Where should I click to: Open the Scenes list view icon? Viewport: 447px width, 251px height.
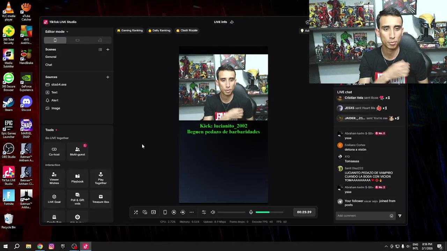tap(100, 50)
